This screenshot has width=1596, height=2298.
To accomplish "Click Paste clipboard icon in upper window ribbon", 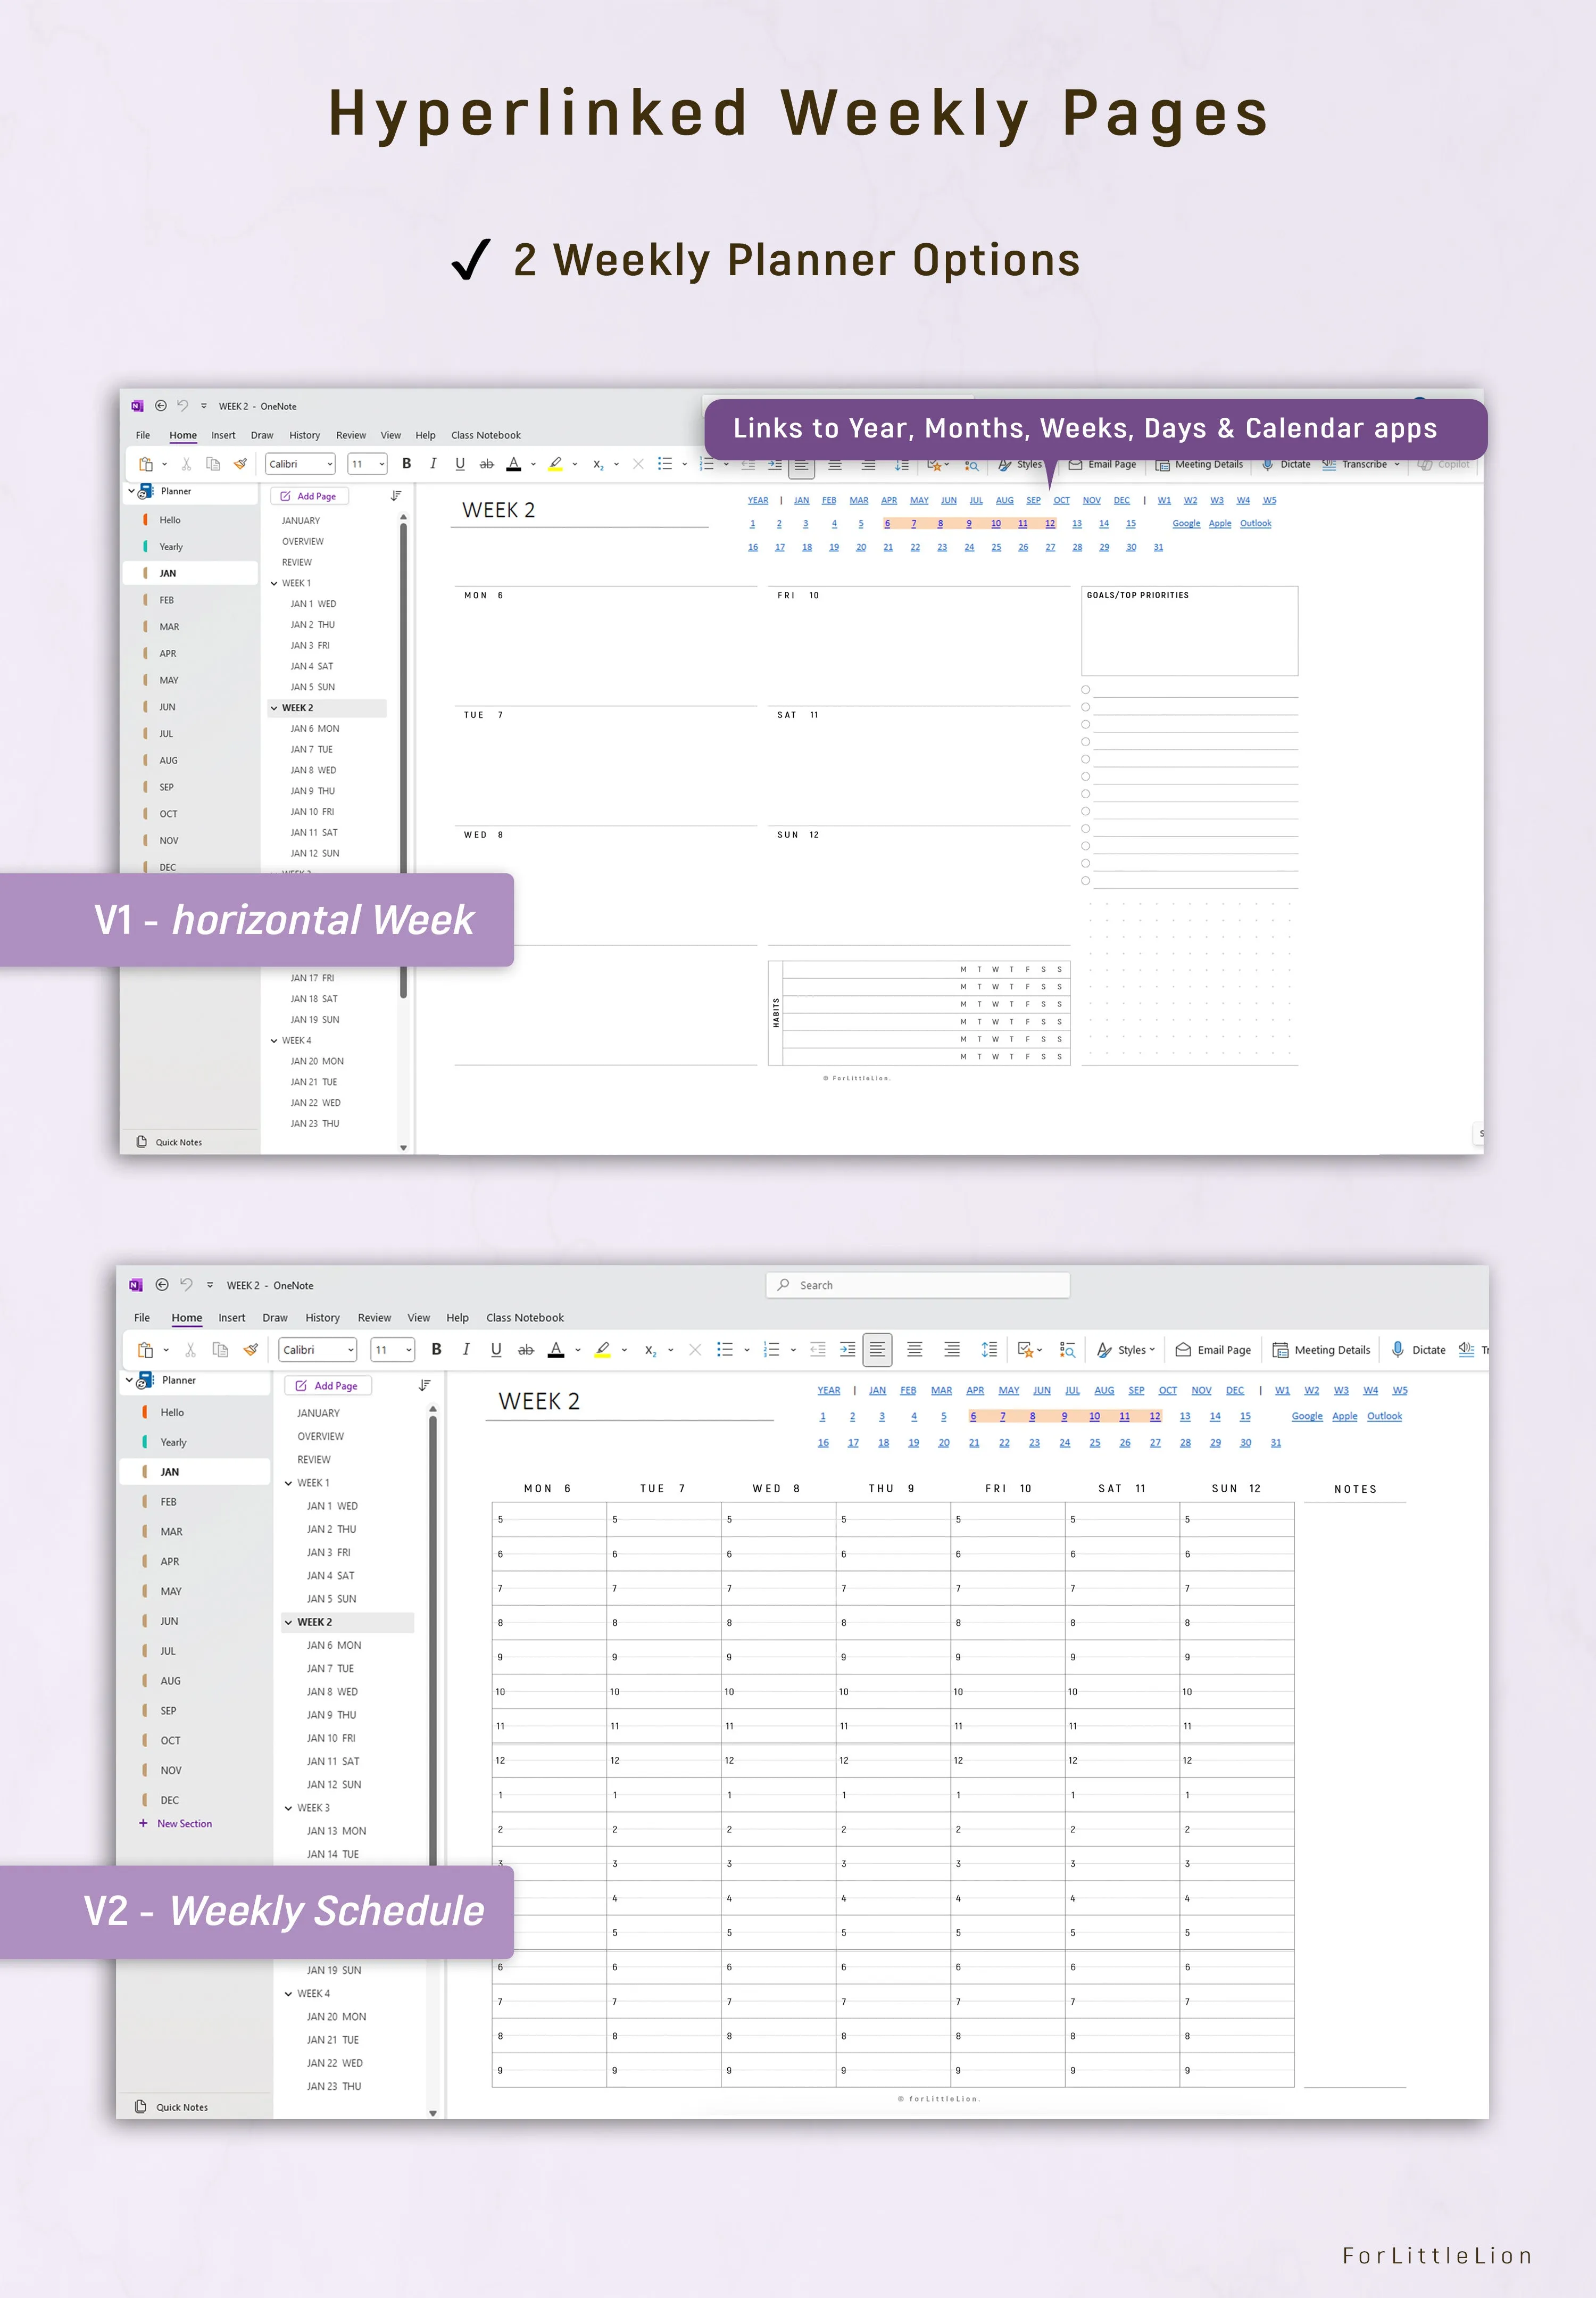I will click(x=146, y=464).
